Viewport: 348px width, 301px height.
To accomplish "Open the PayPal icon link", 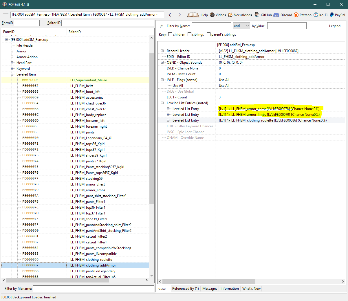I will click(332, 15).
